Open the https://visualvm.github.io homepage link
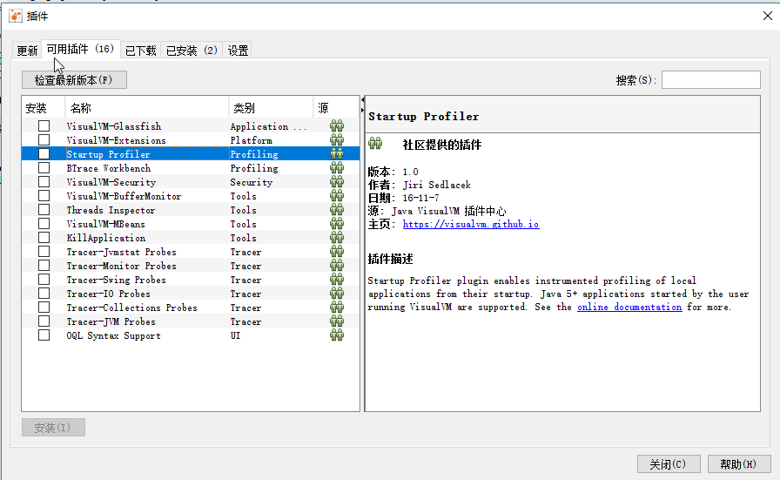The image size is (780, 480). (471, 224)
